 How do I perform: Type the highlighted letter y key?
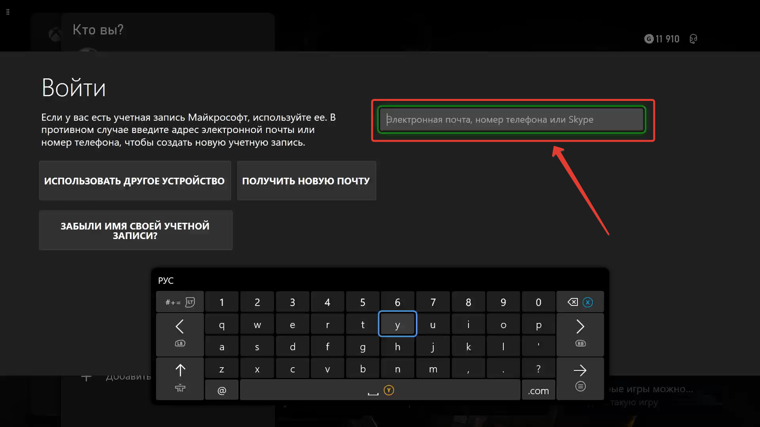coord(397,325)
